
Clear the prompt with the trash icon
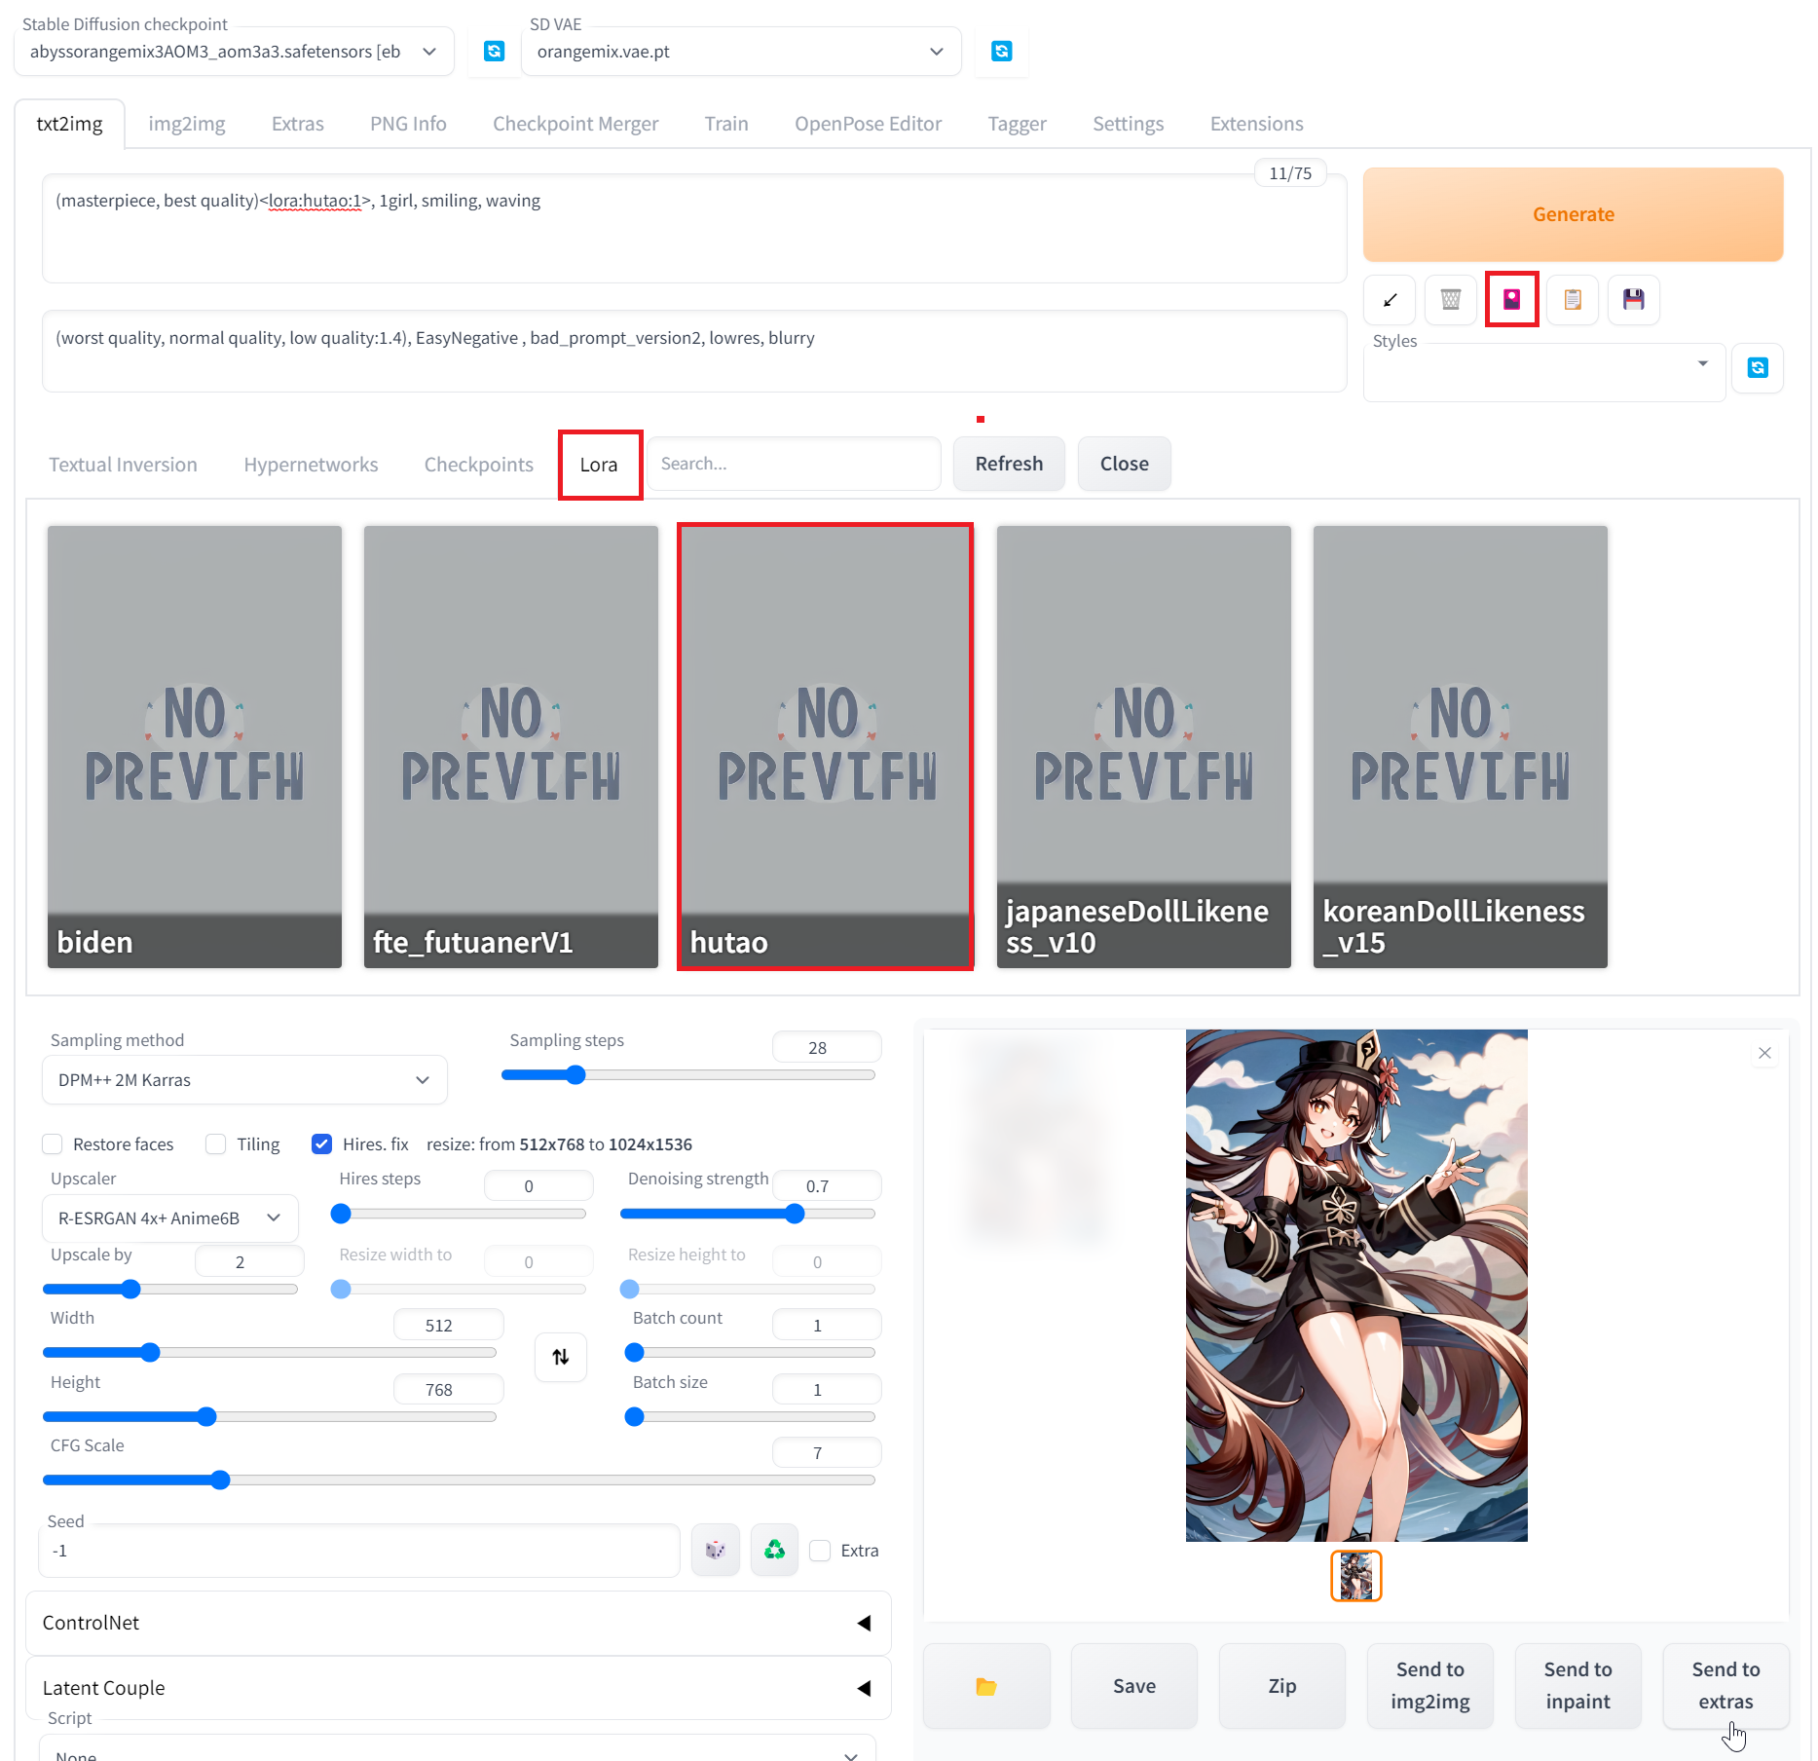[1451, 300]
